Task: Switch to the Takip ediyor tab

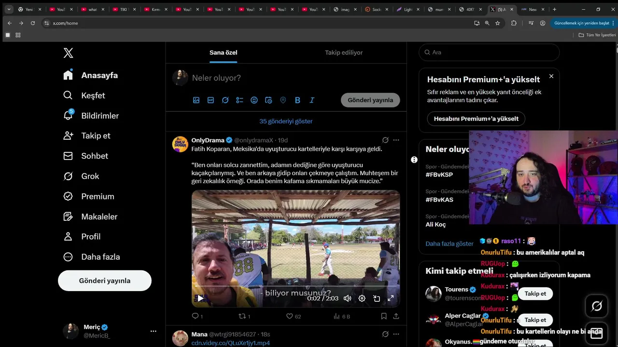Action: tap(344, 53)
